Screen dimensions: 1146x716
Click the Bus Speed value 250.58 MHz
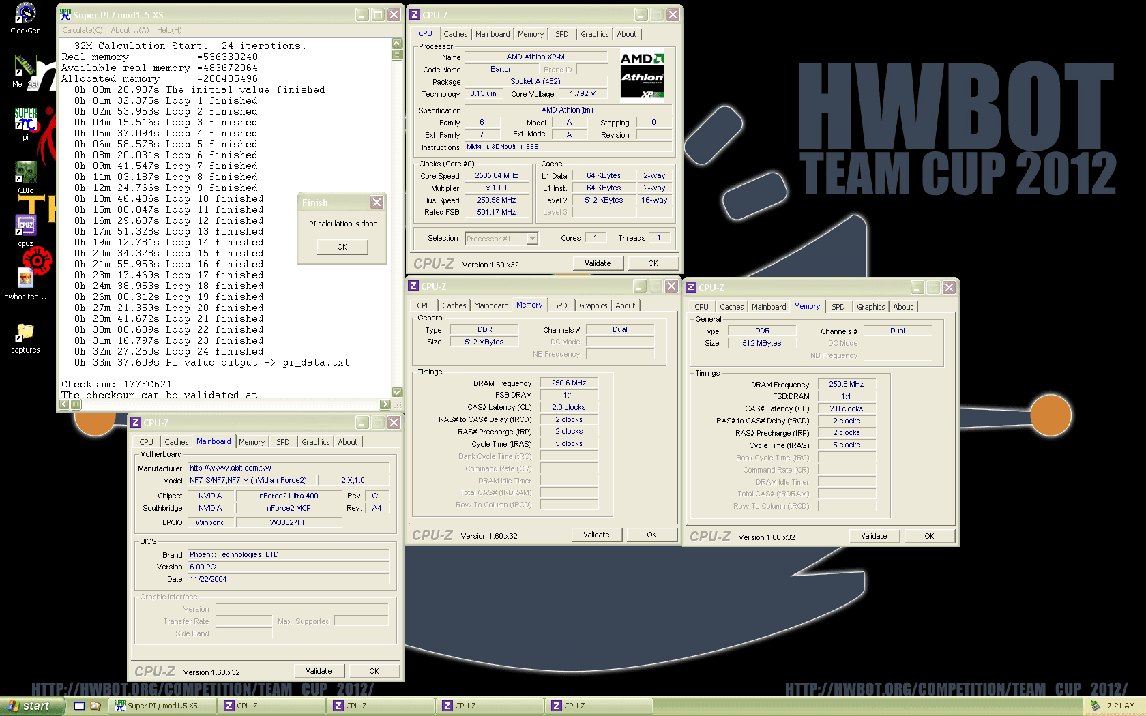[x=497, y=200]
